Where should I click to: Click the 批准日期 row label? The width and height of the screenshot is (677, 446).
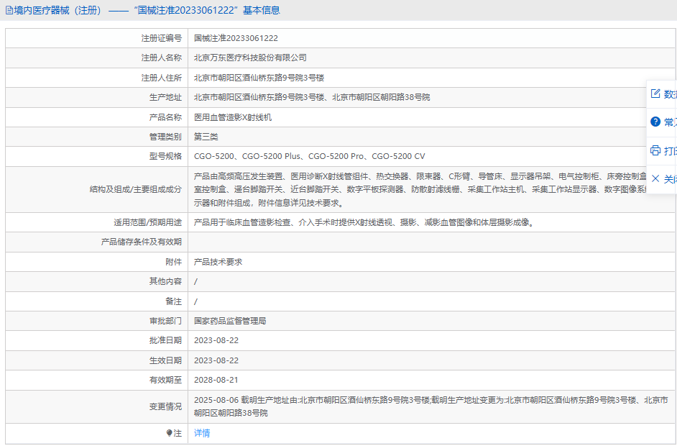[x=165, y=340]
